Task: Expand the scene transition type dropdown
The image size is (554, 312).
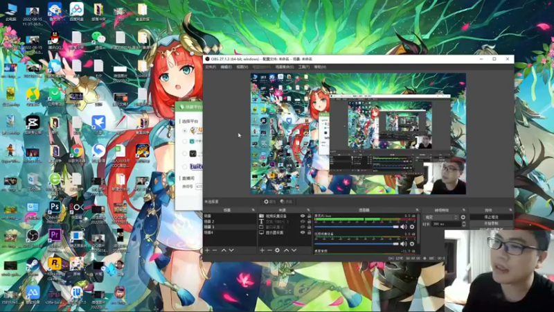Action: (442, 217)
